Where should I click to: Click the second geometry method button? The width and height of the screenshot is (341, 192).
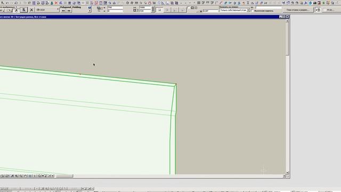click(x=167, y=10)
